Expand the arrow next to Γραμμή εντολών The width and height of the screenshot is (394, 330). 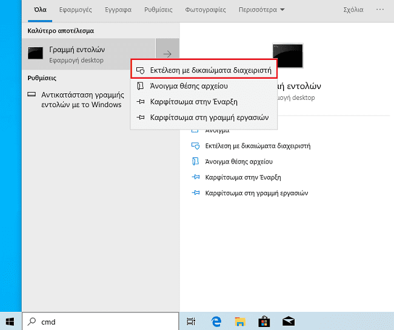tap(167, 54)
